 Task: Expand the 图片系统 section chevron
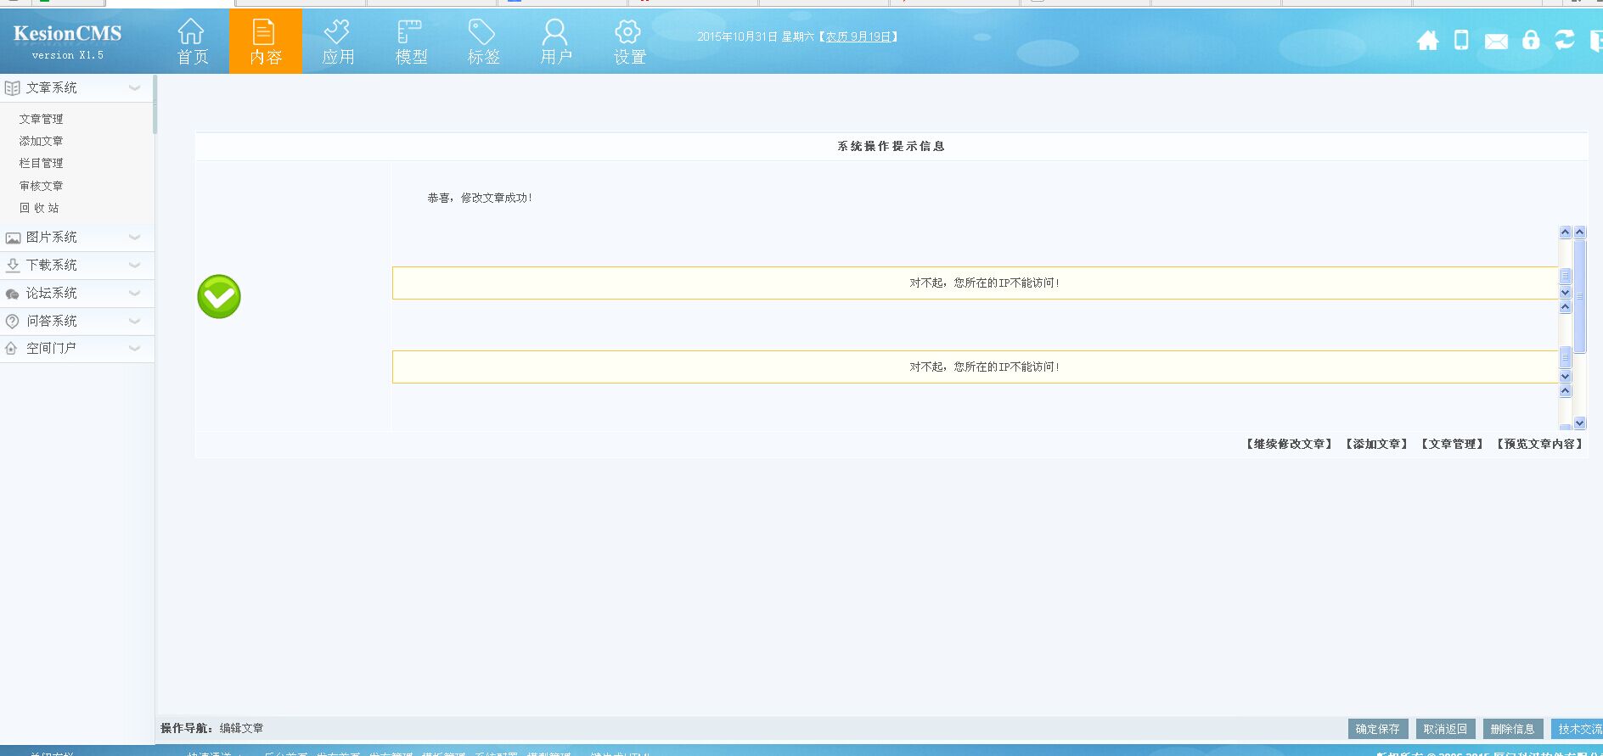point(134,238)
